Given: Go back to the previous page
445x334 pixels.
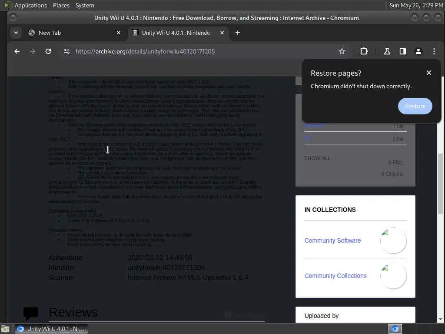Looking at the screenshot, I should coord(17,51).
